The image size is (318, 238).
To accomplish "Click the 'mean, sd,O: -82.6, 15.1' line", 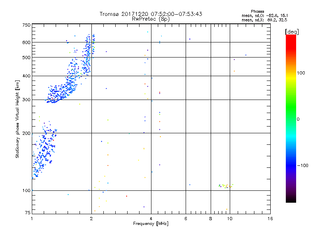I will pyautogui.click(x=265, y=16).
